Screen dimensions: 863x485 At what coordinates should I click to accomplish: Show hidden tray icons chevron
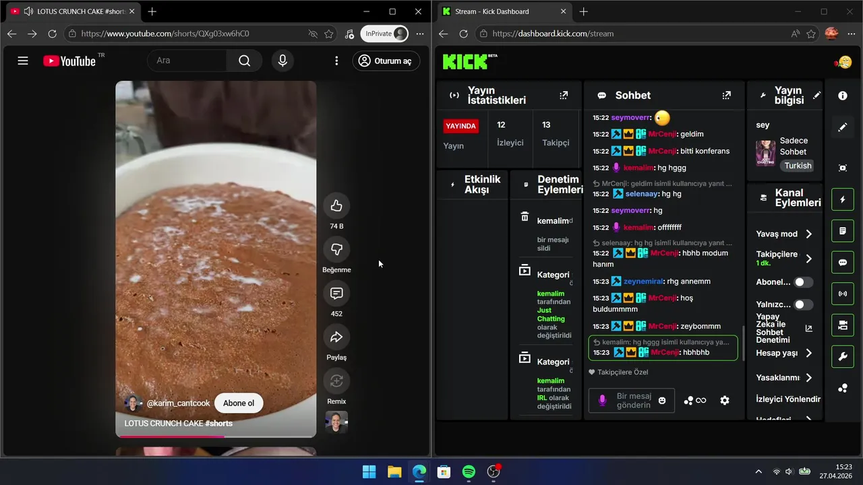pos(758,472)
